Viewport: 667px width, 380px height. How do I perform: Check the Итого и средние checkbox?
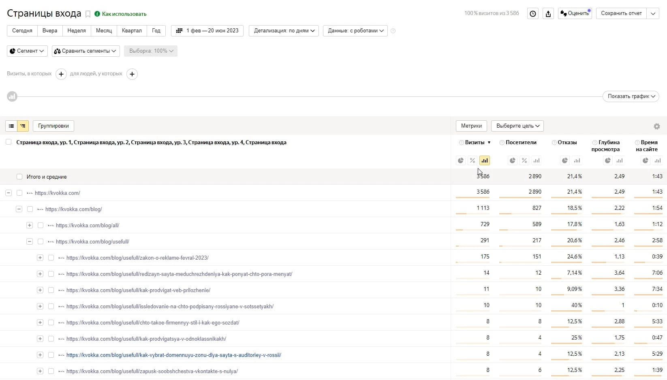click(x=19, y=177)
